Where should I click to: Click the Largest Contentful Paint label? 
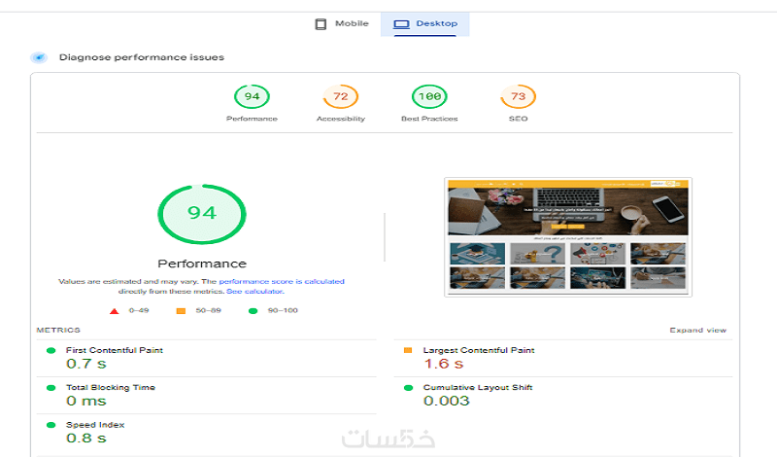[479, 350]
